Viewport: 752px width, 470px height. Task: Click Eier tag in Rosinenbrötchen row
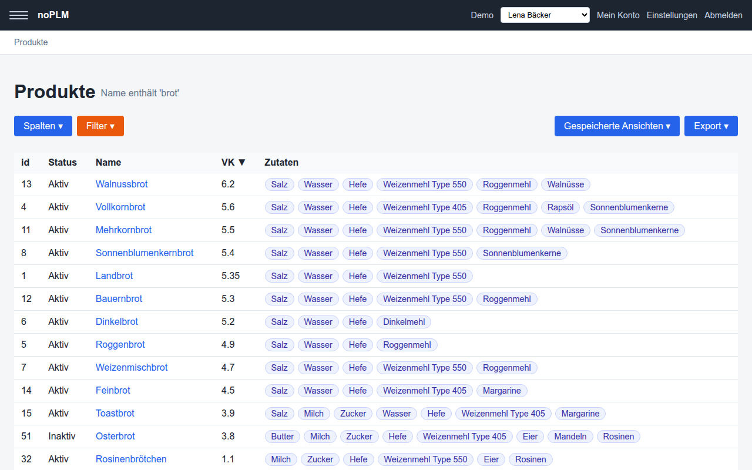pyautogui.click(x=491, y=459)
